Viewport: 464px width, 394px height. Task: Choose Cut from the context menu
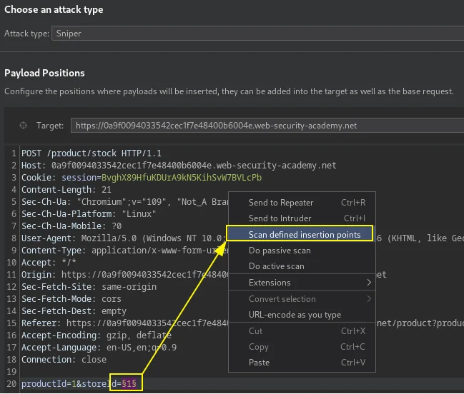point(302,331)
